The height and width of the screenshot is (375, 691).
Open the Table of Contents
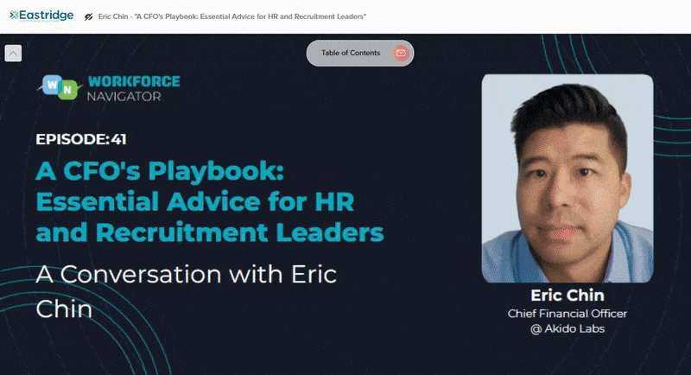click(350, 53)
